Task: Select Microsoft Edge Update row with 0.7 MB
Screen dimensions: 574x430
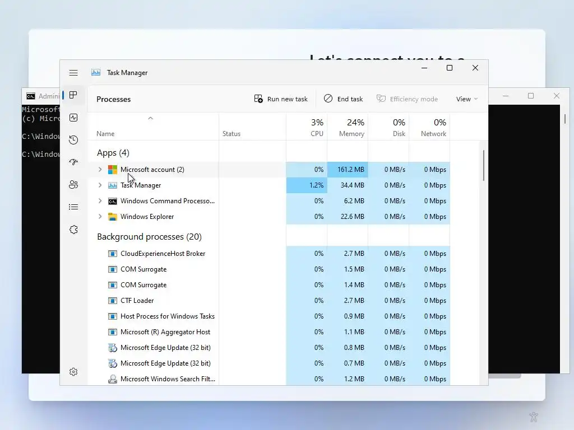Action: [x=269, y=363]
